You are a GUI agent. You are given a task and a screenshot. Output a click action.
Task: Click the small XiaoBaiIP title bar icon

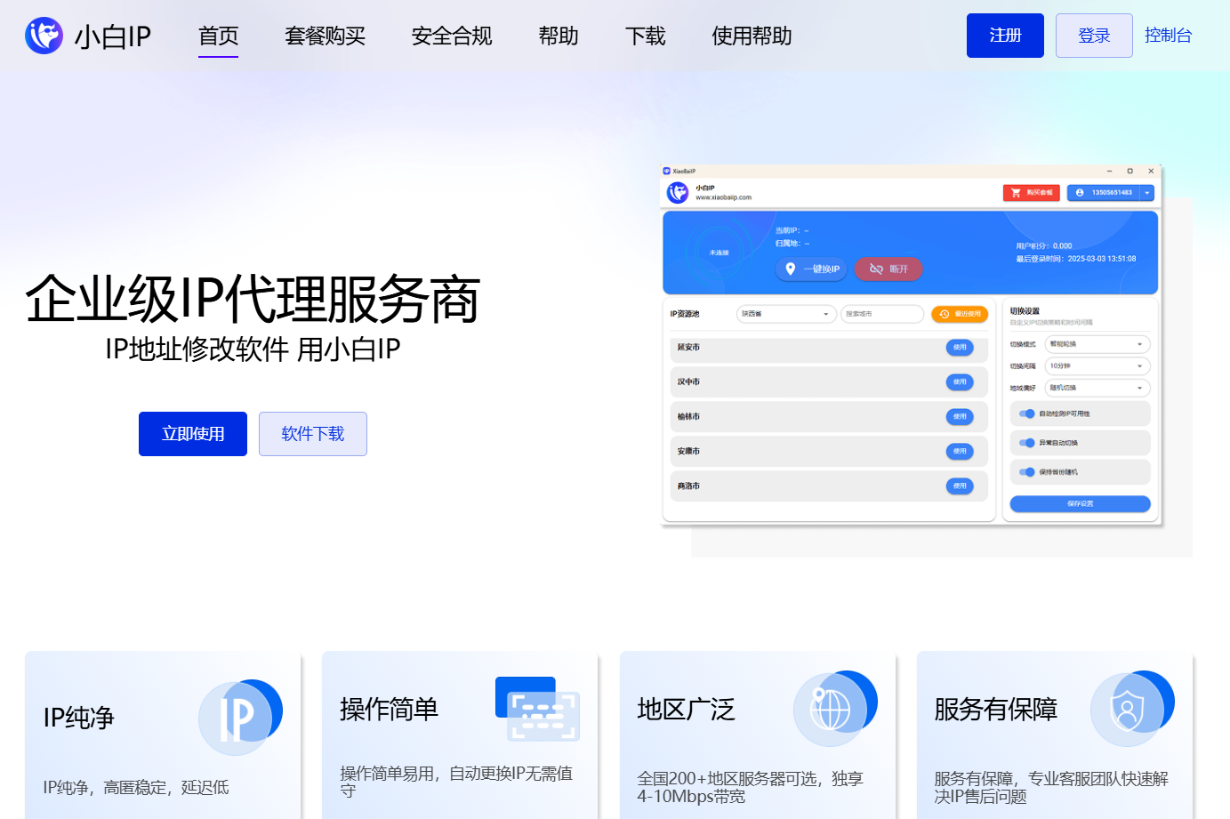[x=666, y=171]
